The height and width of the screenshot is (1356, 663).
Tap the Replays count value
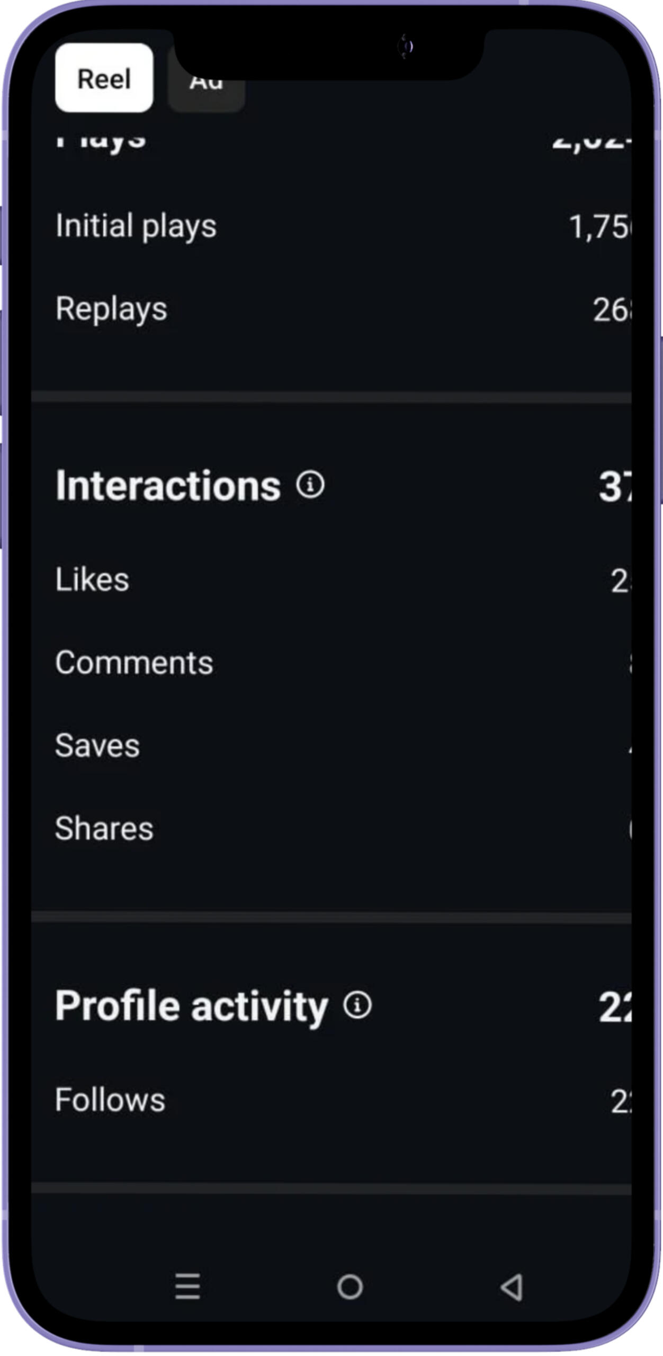(612, 310)
